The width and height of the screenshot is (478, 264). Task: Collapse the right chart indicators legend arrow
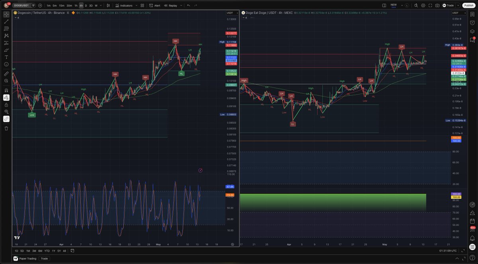click(x=243, y=18)
